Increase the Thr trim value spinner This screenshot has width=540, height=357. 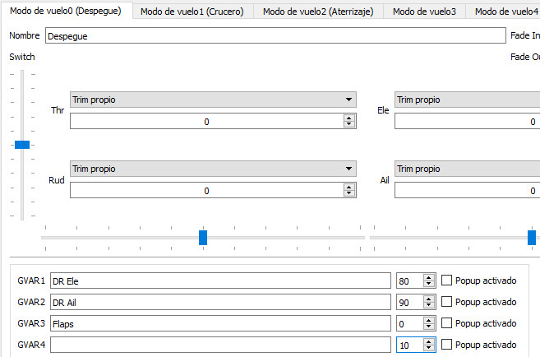349,118
